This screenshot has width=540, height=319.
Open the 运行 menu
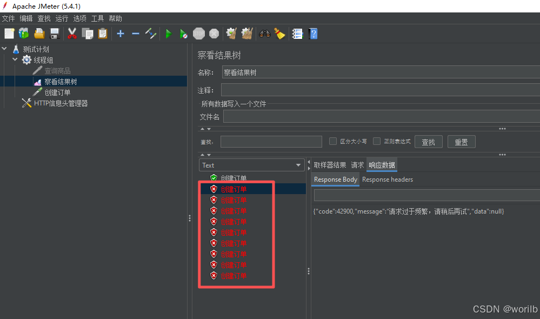[x=62, y=18]
